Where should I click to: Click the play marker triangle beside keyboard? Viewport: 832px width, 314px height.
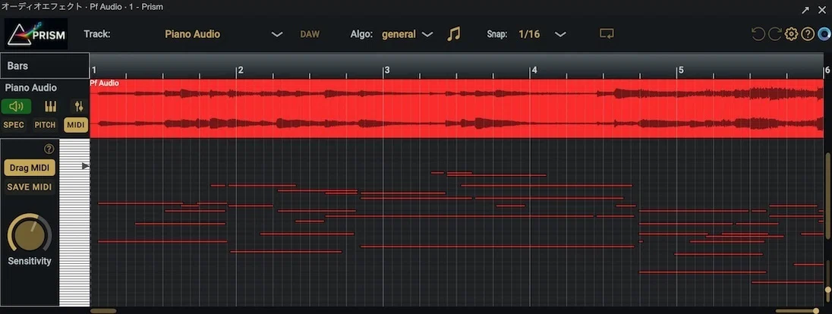click(86, 166)
